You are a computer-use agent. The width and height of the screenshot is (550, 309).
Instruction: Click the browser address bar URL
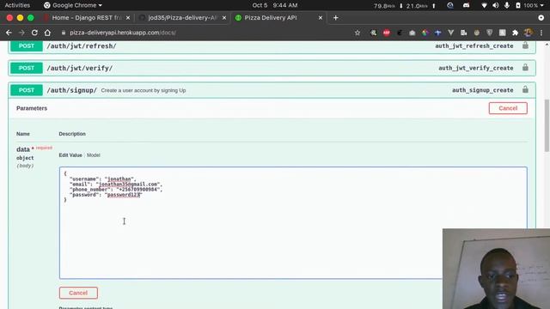click(x=123, y=33)
